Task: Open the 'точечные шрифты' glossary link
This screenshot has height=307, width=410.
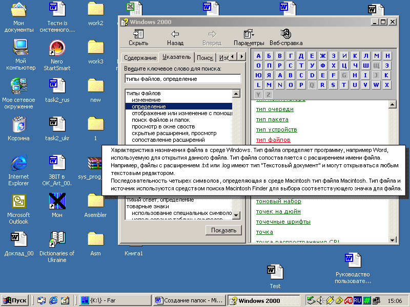Action: tap(283, 222)
